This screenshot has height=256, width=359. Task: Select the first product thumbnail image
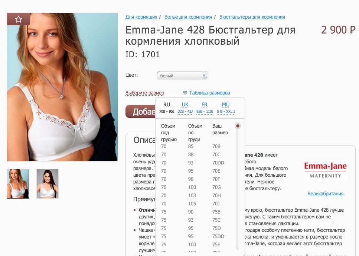[18, 184]
